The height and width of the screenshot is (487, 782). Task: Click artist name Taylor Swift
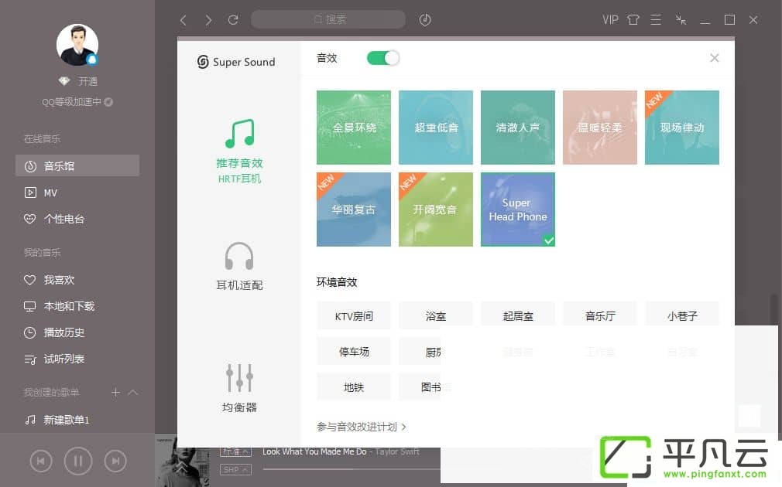[397, 451]
